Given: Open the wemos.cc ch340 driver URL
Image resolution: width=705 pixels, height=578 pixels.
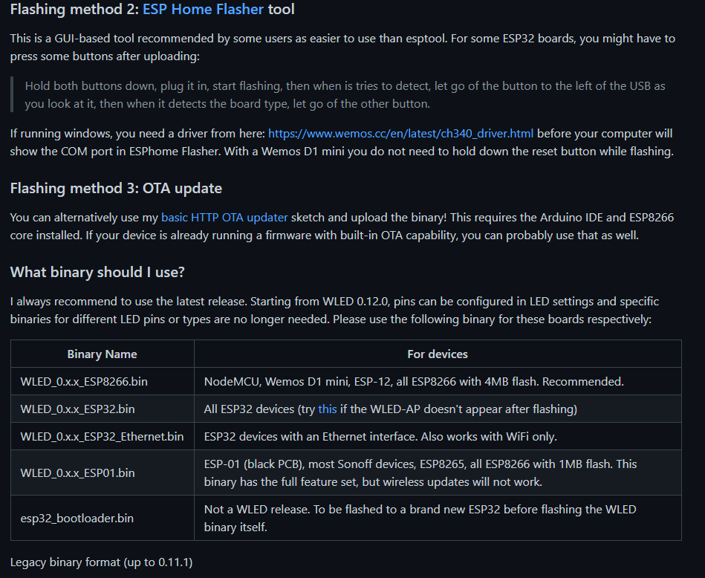Looking at the screenshot, I should 400,134.
